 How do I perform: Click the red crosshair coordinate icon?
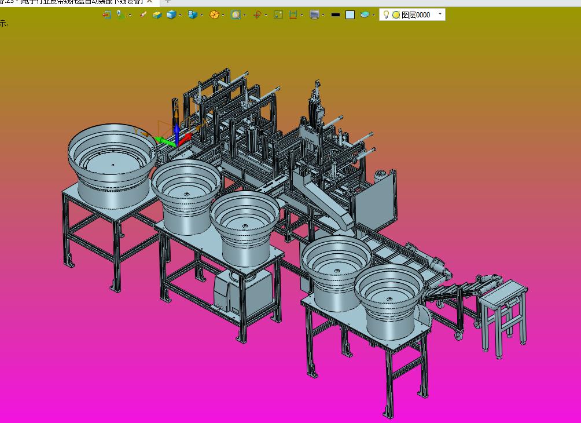[257, 15]
